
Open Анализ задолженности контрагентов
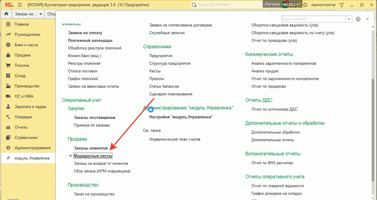click(x=284, y=63)
